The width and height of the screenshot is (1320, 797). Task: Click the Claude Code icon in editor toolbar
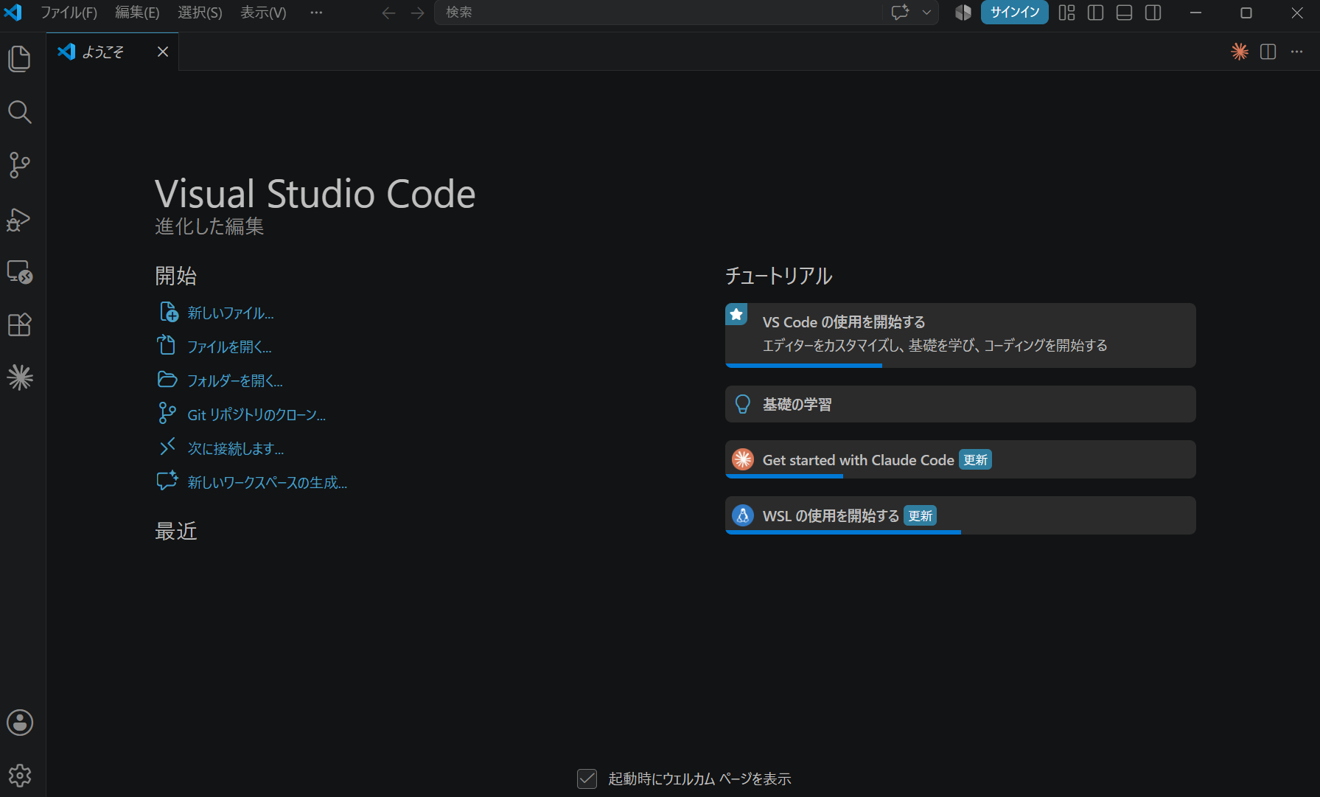click(x=1240, y=52)
